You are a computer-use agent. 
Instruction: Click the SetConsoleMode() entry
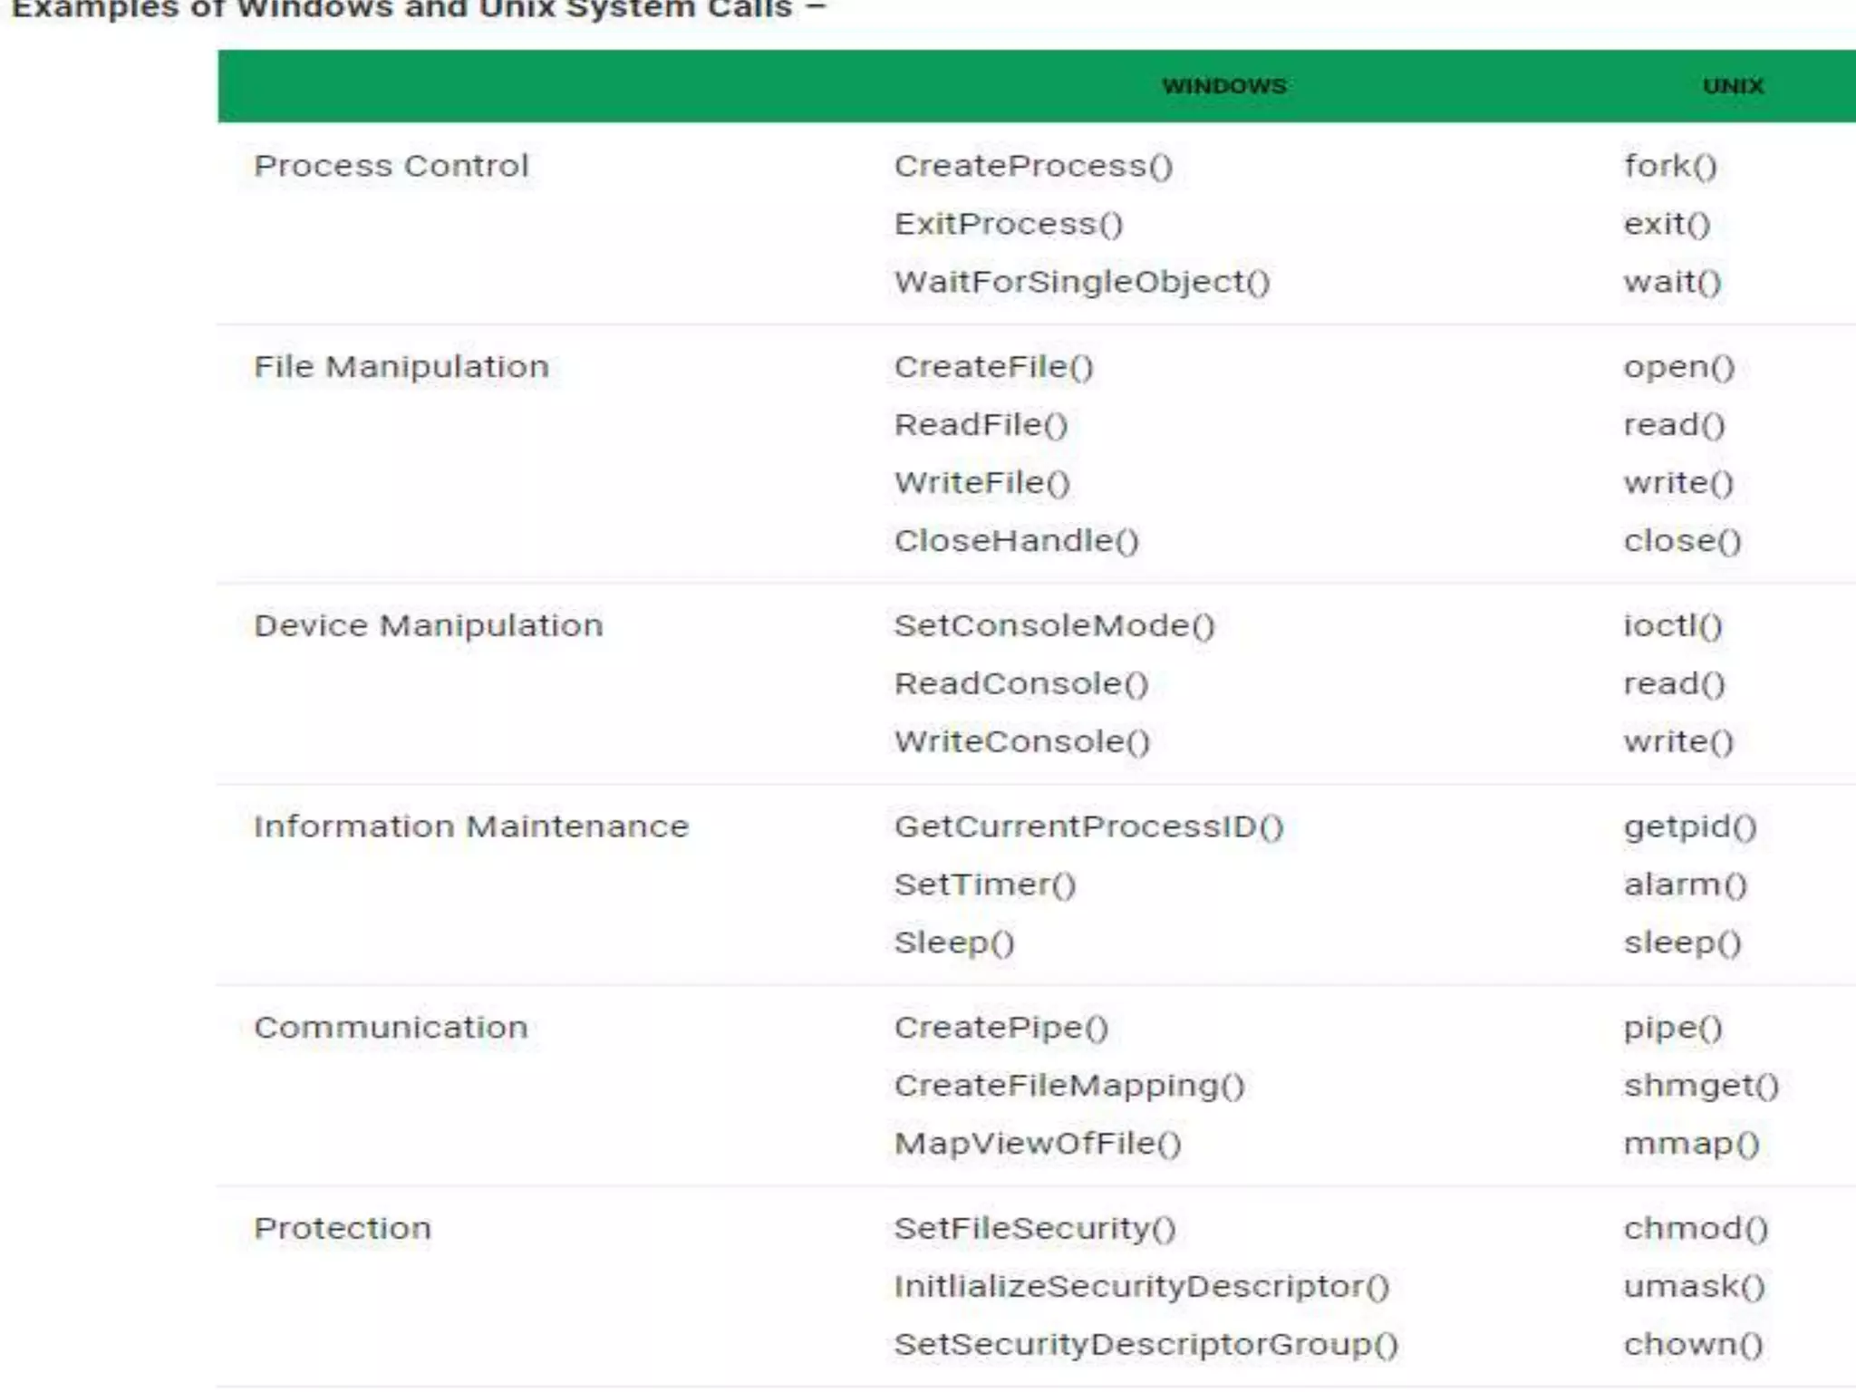(x=1054, y=626)
